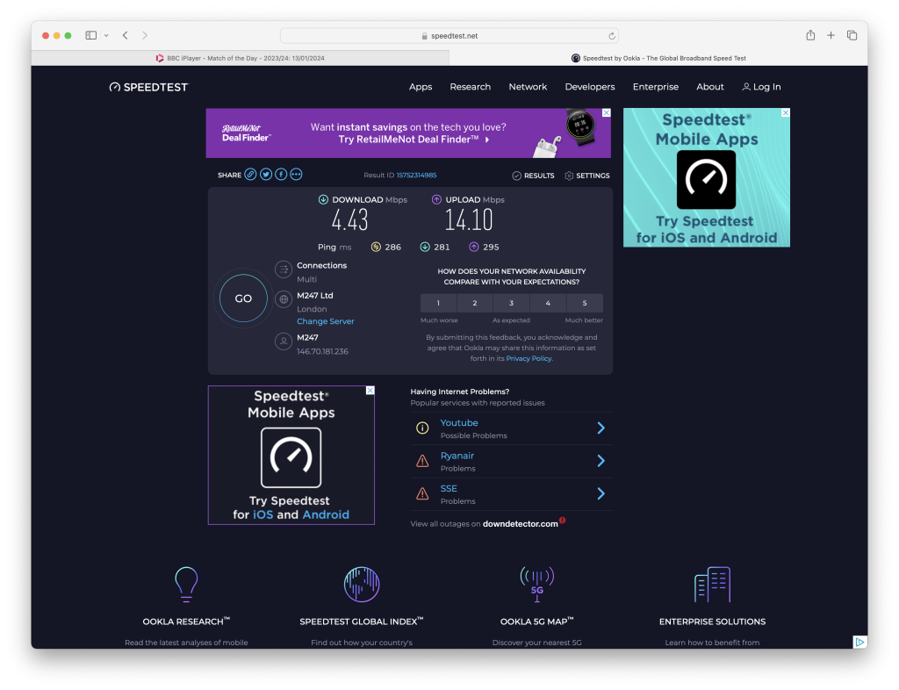899x690 pixels.
Task: Open more share options icon
Action: coord(296,175)
